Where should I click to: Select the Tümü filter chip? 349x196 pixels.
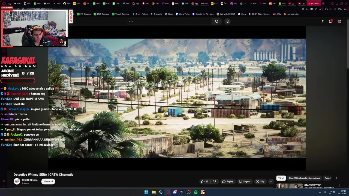(x=281, y=178)
